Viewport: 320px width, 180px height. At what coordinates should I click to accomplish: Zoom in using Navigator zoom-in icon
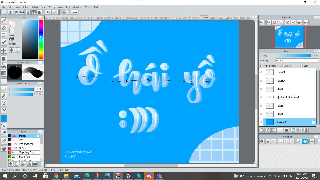(x=269, y=22)
